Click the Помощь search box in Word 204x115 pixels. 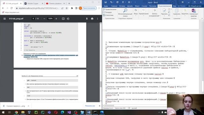182,6
